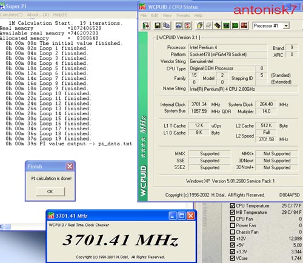
Task: Click the Processor field 'Intel Pentium 4'
Action: click(228, 47)
